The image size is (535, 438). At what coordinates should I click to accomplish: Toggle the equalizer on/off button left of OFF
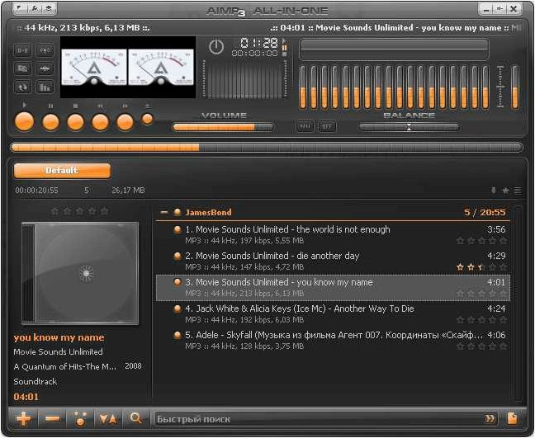tap(305, 127)
